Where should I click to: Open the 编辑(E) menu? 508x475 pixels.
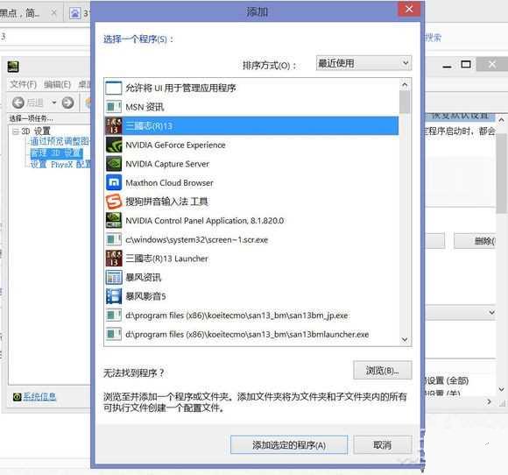57,85
